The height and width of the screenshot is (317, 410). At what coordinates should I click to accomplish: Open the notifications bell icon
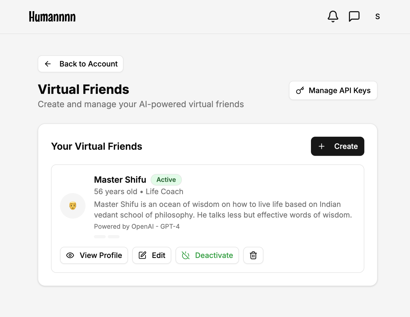(x=333, y=16)
